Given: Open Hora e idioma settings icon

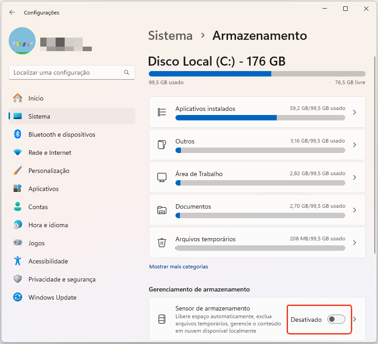Looking at the screenshot, I should coord(17,225).
